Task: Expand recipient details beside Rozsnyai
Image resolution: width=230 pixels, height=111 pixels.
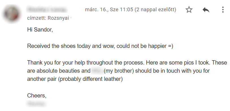Action: click(x=71, y=18)
